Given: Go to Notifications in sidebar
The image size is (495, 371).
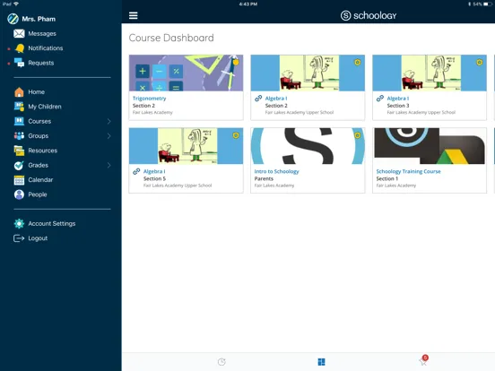Looking at the screenshot, I should [x=46, y=48].
